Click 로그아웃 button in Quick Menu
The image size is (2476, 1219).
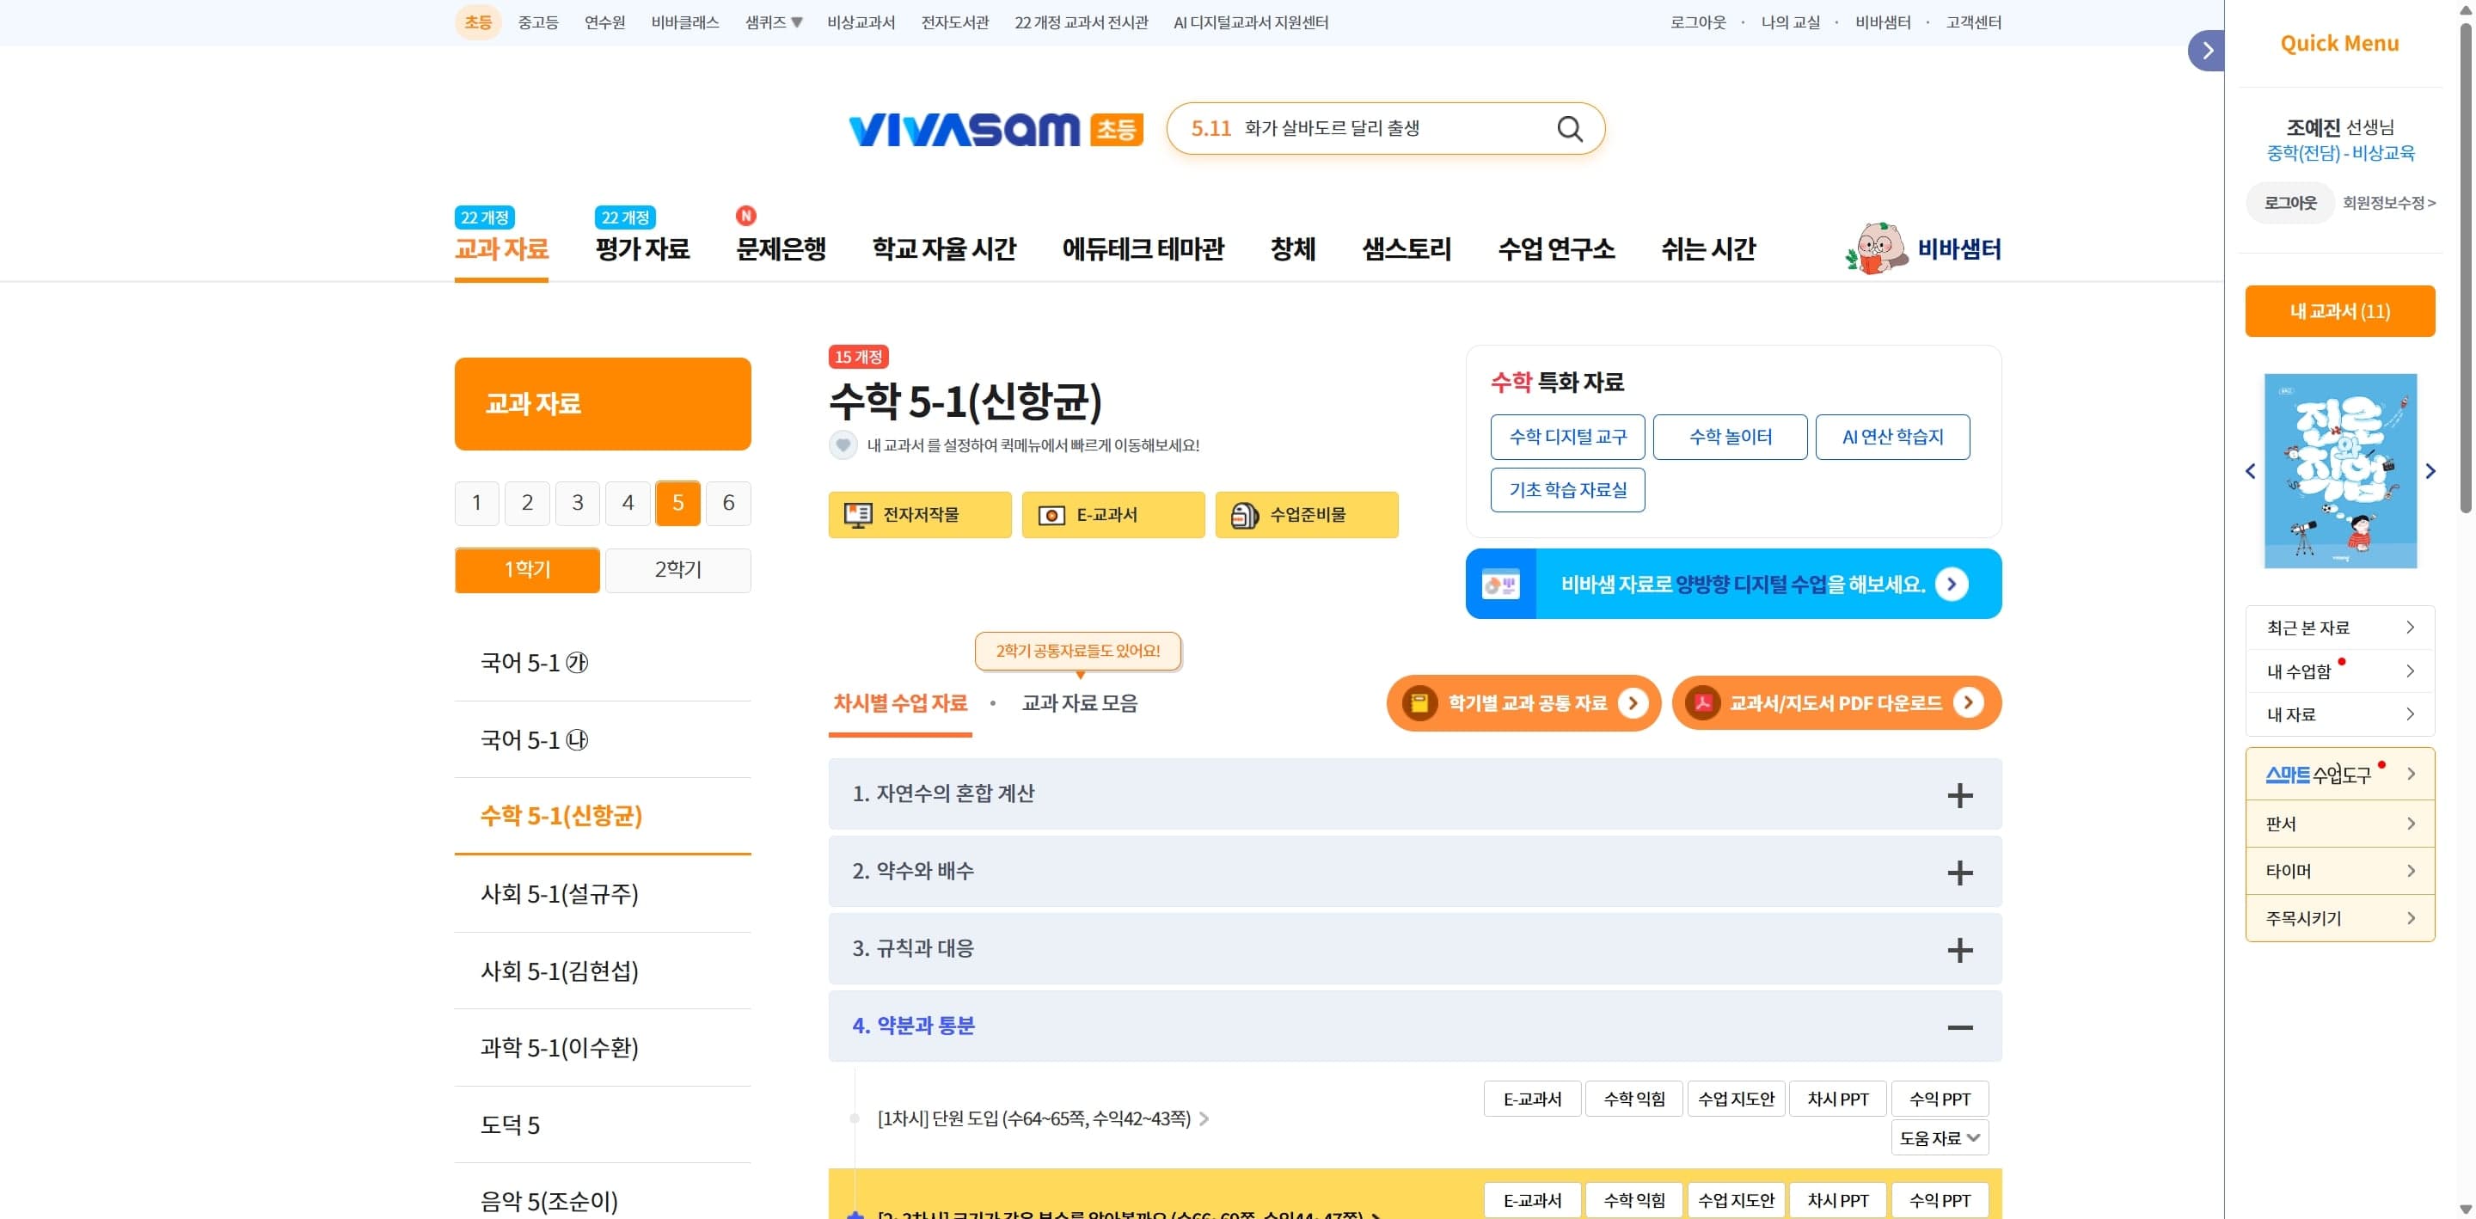tap(2290, 203)
